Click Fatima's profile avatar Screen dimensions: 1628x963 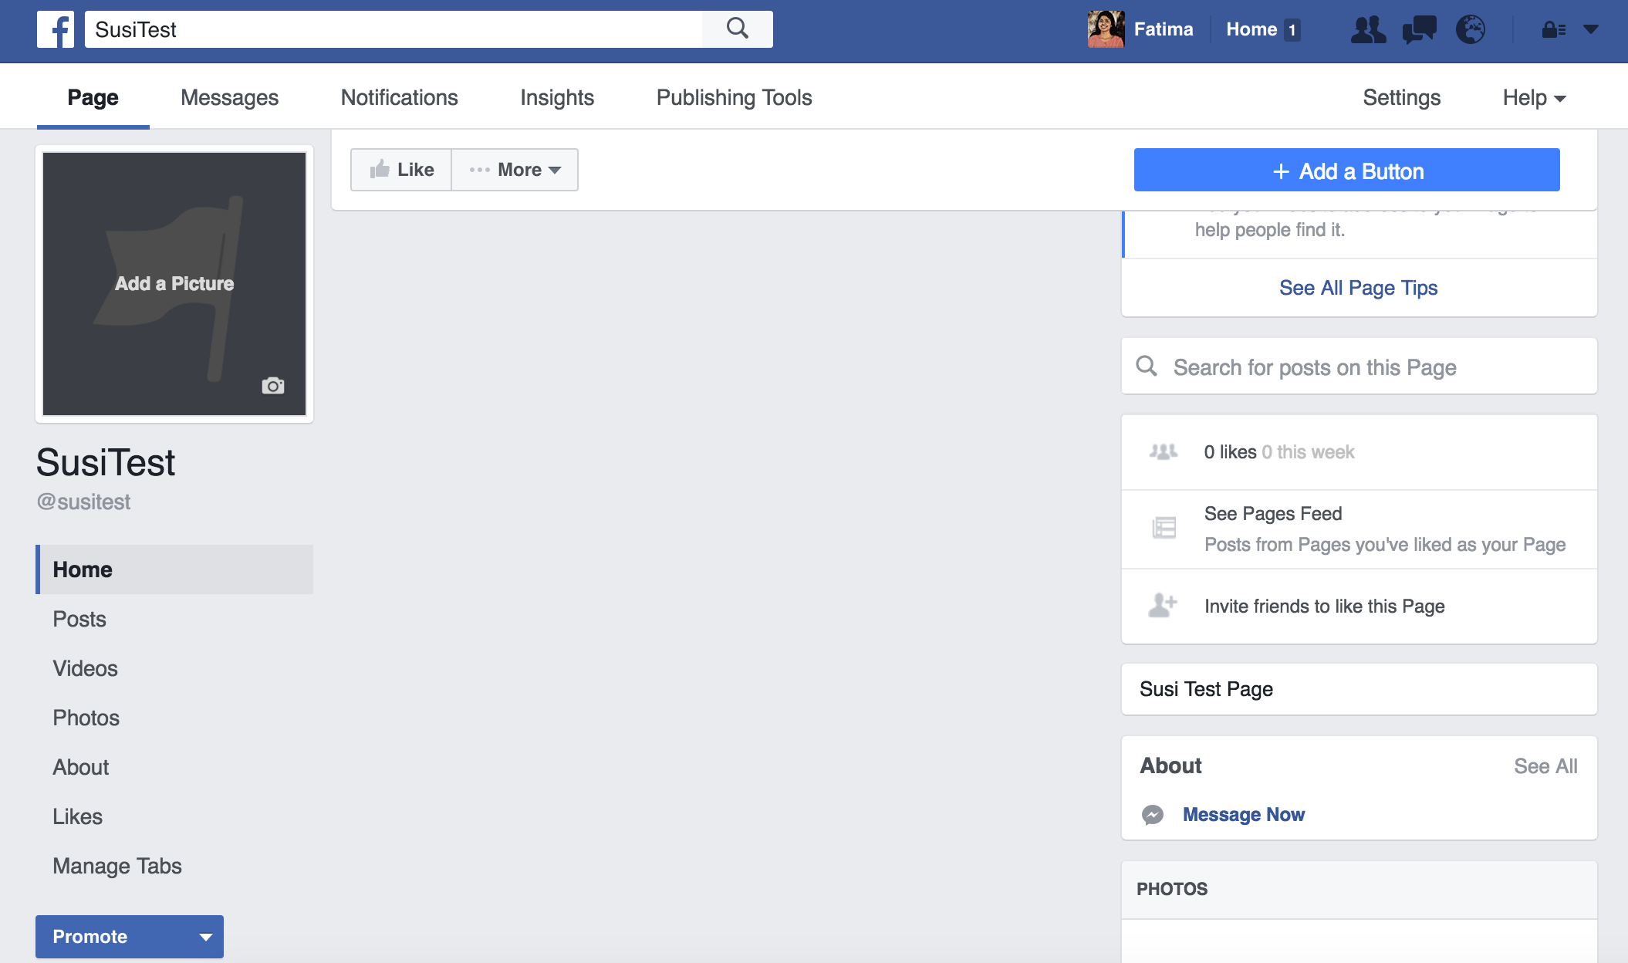[x=1106, y=29]
